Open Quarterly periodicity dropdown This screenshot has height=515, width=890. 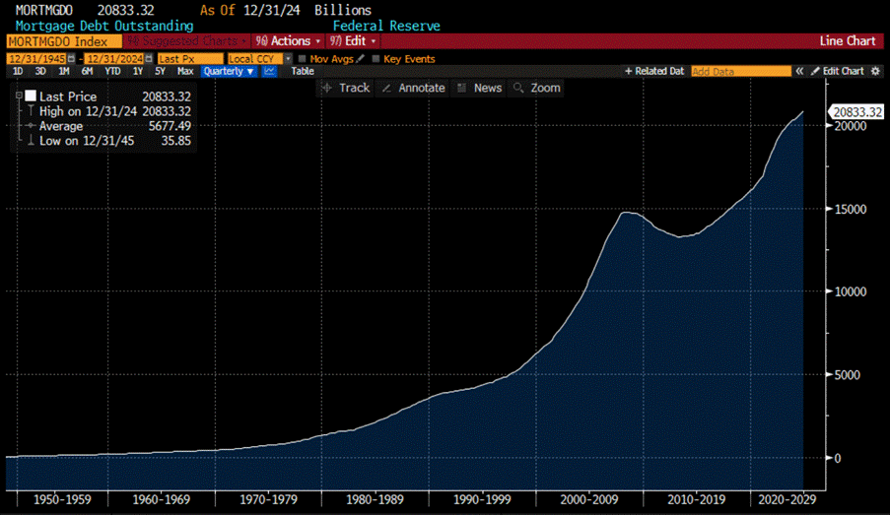pos(229,71)
